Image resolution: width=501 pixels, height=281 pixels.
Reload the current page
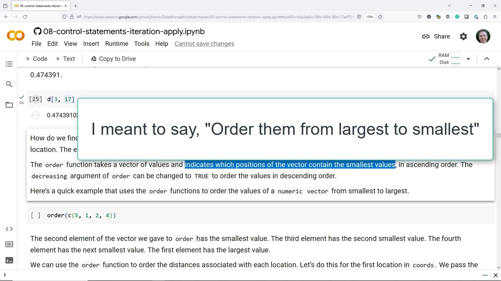(25, 17)
